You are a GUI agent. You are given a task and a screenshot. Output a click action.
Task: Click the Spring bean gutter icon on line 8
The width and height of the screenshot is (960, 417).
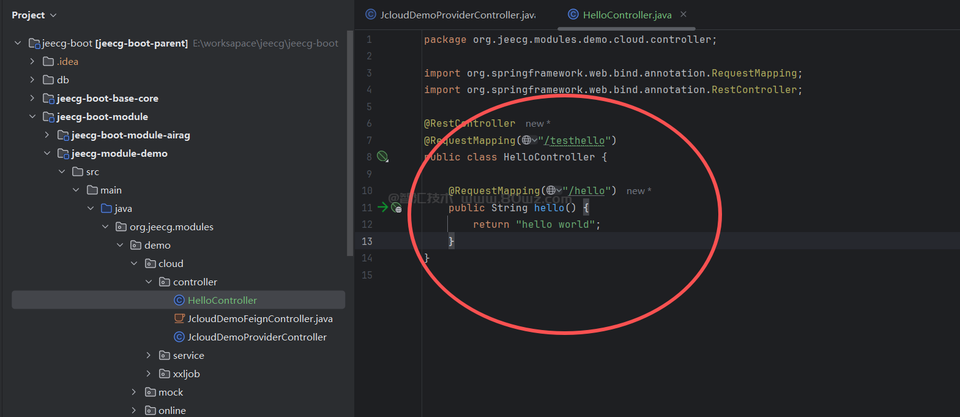pyautogui.click(x=382, y=157)
